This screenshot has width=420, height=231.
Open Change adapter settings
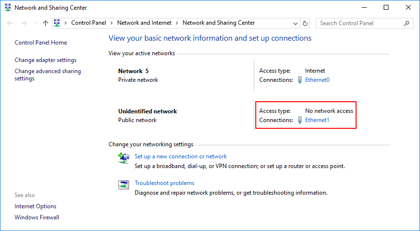pos(46,60)
